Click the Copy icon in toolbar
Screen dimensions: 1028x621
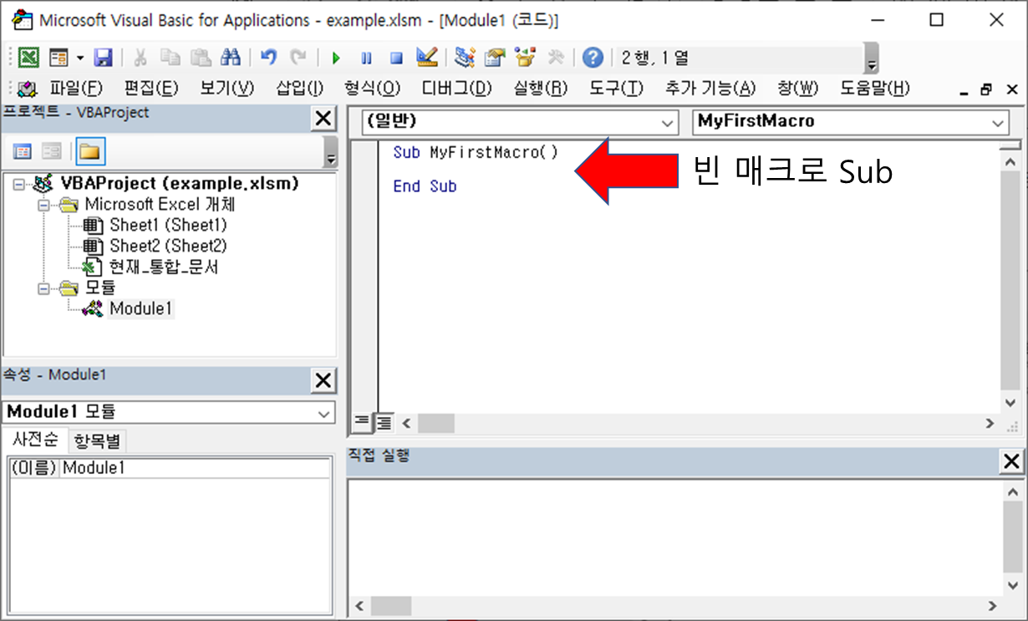(170, 58)
